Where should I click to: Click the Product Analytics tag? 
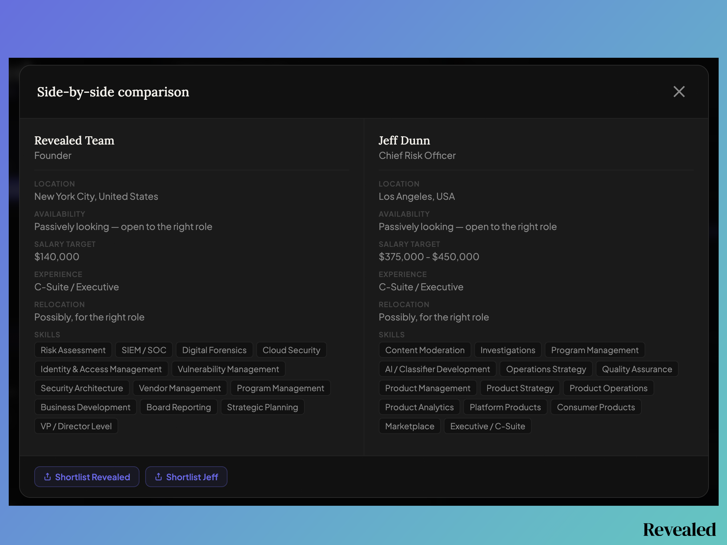pyautogui.click(x=419, y=407)
